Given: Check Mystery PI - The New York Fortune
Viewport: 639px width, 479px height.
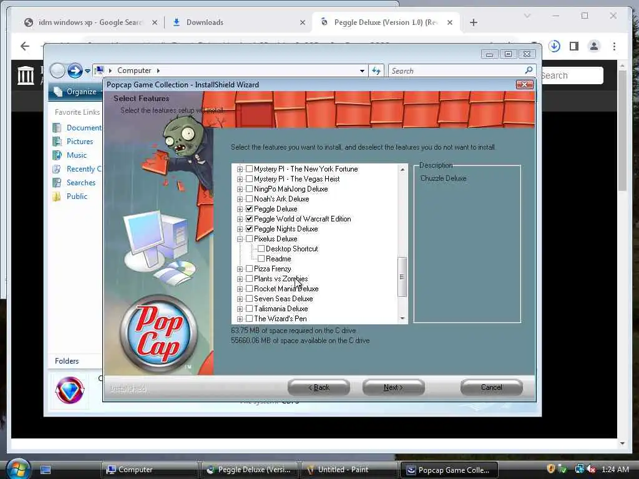Looking at the screenshot, I should (250, 169).
